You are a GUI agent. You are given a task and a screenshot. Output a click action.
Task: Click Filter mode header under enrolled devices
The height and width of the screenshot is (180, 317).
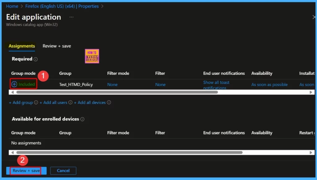click(118, 133)
